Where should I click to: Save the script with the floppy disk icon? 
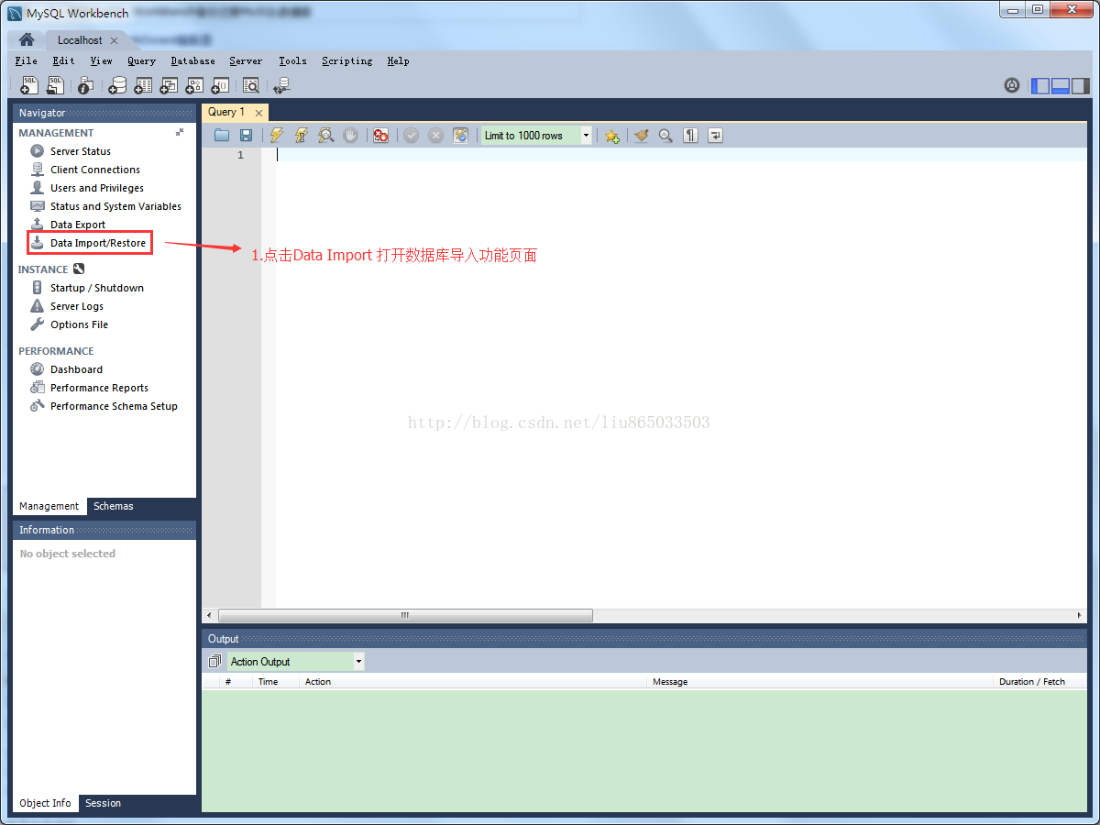point(246,136)
